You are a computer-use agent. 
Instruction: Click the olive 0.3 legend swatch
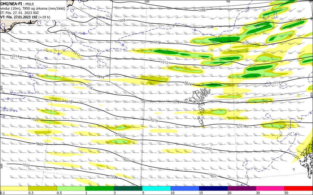click(x=43, y=188)
